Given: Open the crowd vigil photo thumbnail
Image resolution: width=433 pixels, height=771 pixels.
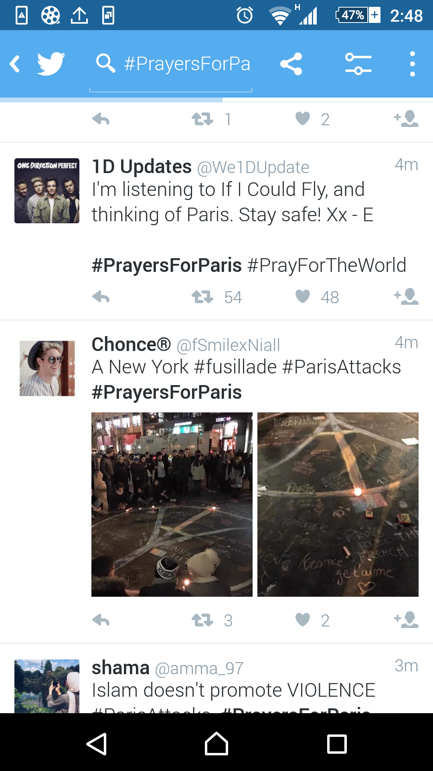Looking at the screenshot, I should (172, 504).
